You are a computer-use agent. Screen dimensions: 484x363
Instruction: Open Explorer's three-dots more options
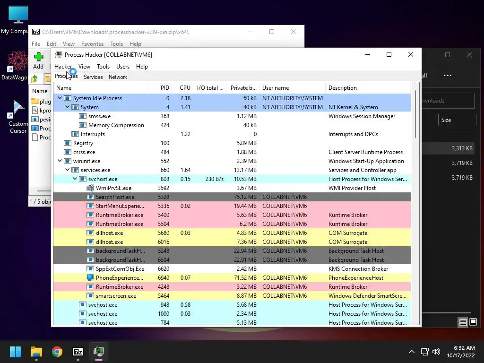point(448,75)
